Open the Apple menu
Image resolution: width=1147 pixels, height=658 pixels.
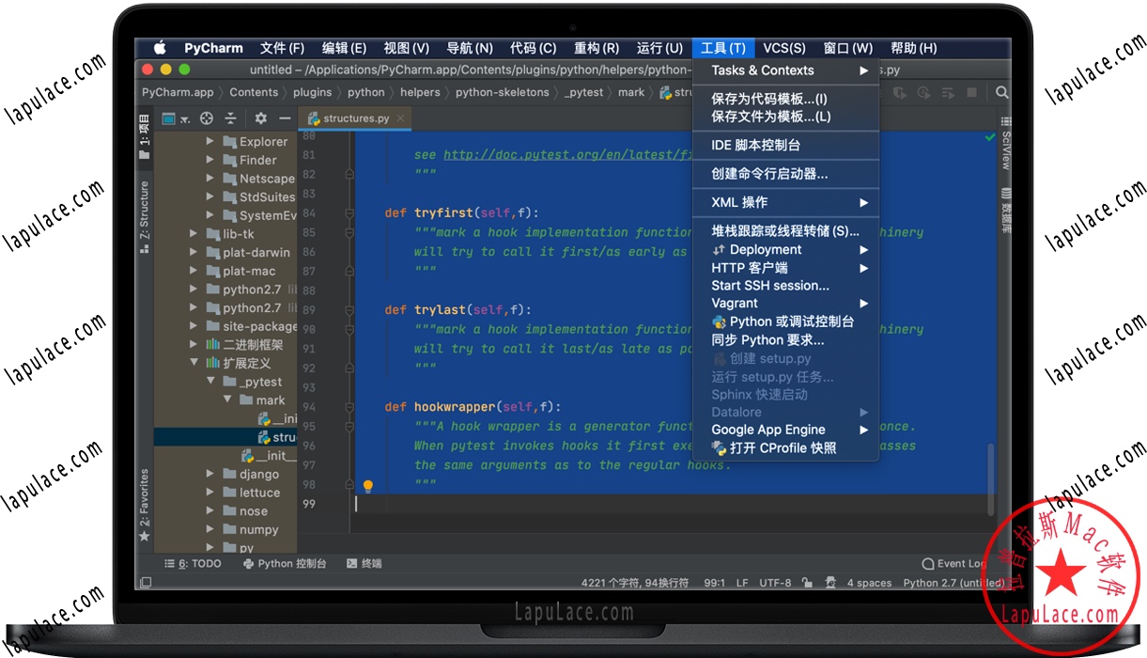click(160, 48)
